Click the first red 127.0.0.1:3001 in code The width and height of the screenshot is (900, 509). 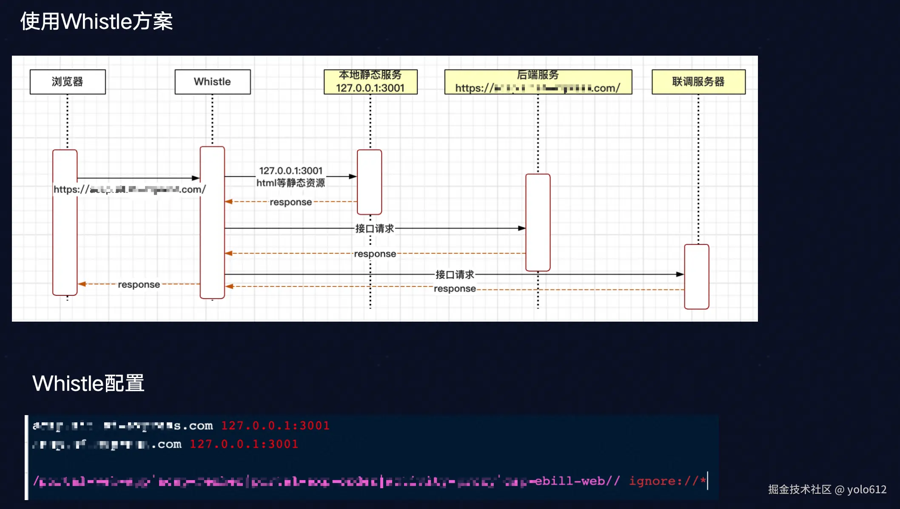coord(275,426)
